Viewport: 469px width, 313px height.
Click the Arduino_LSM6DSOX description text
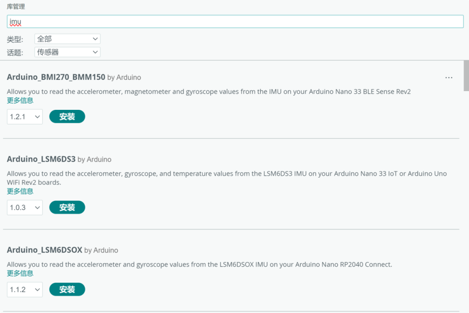(199, 264)
